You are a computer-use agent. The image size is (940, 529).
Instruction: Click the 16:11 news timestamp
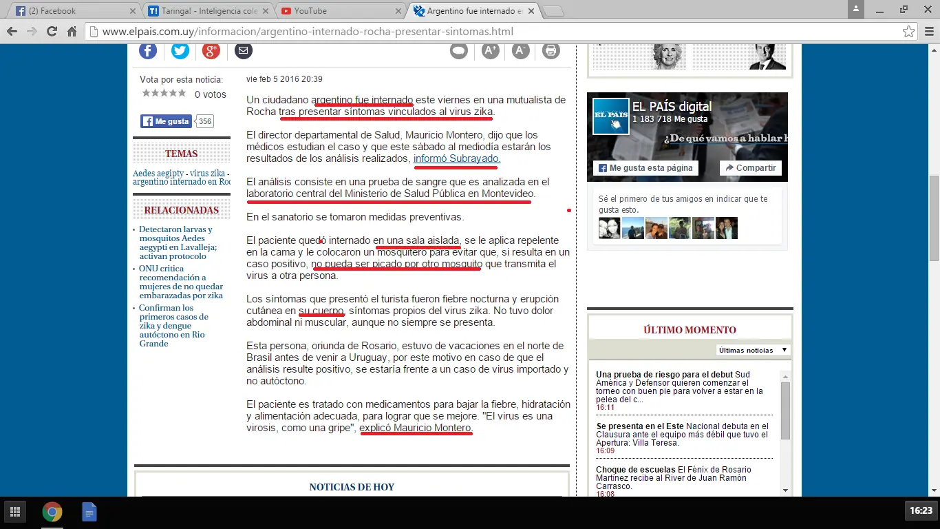coord(605,408)
